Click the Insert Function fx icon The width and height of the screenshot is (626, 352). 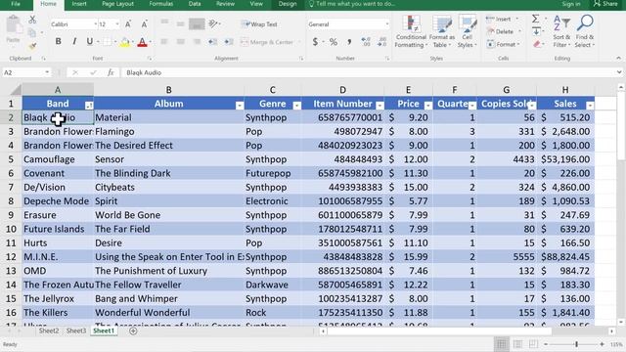[x=111, y=72]
